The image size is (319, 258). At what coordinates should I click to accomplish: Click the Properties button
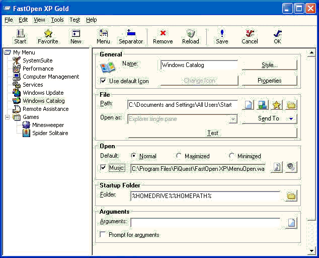click(269, 81)
